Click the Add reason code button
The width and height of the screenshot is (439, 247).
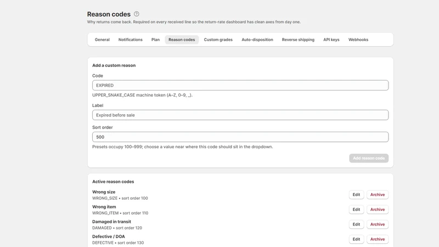(x=369, y=158)
